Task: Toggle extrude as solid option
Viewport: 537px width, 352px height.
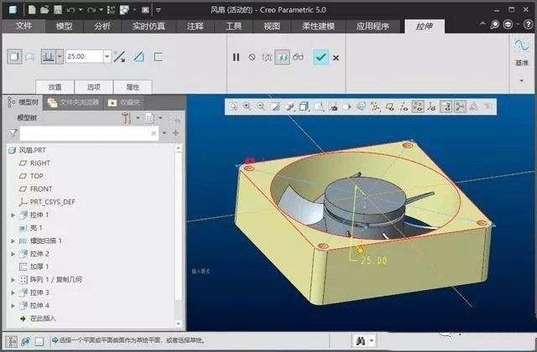Action: coord(14,57)
